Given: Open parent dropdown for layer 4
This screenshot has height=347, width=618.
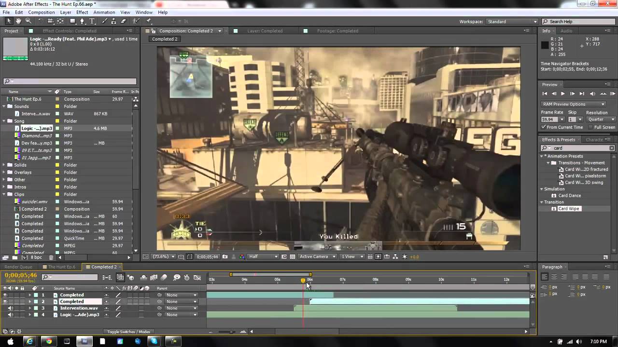Looking at the screenshot, I should pos(181,315).
